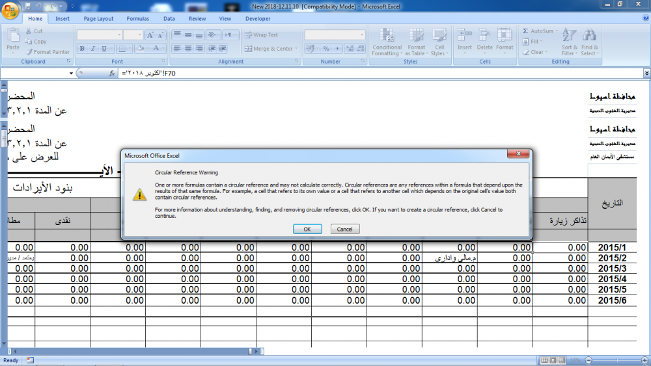The width and height of the screenshot is (651, 366).
Task: Open the Name Box dropdown arrow
Action: (x=71, y=73)
